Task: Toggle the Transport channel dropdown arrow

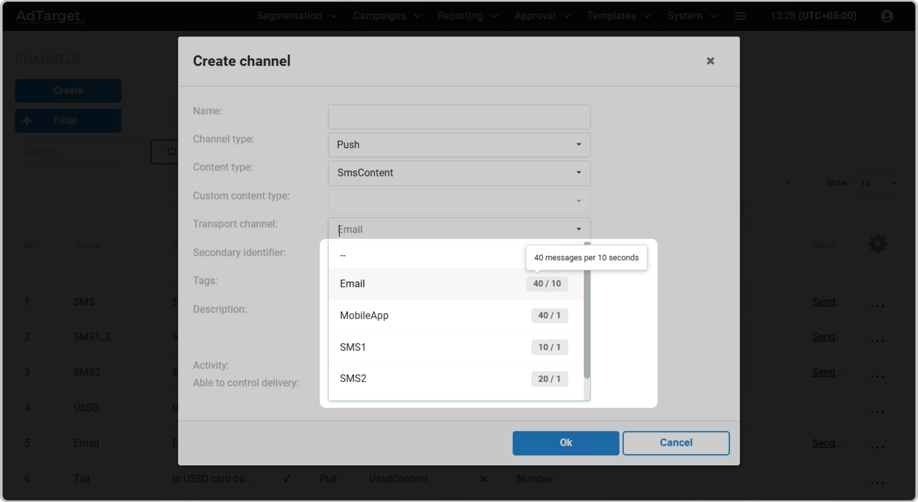Action: tap(578, 229)
